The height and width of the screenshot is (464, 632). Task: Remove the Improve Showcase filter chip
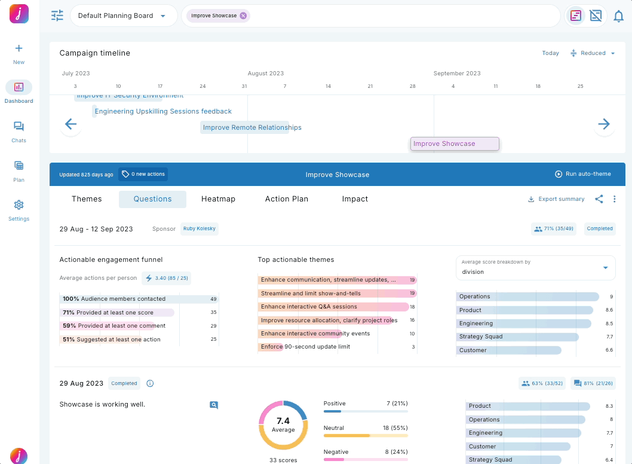coord(243,16)
